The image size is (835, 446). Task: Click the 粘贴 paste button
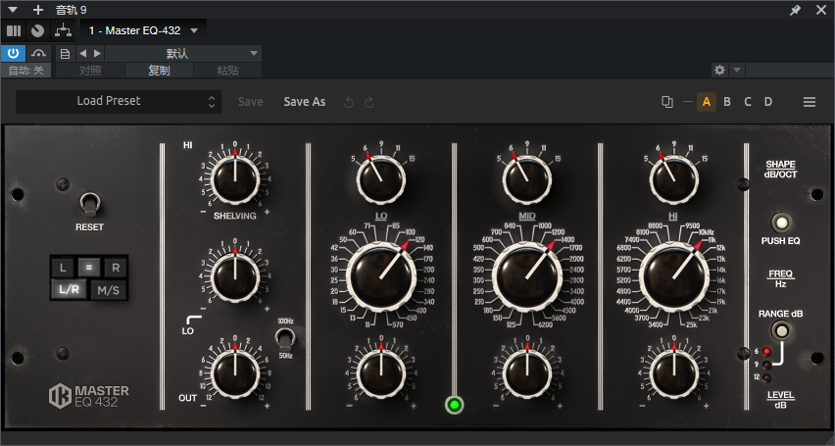pyautogui.click(x=227, y=71)
